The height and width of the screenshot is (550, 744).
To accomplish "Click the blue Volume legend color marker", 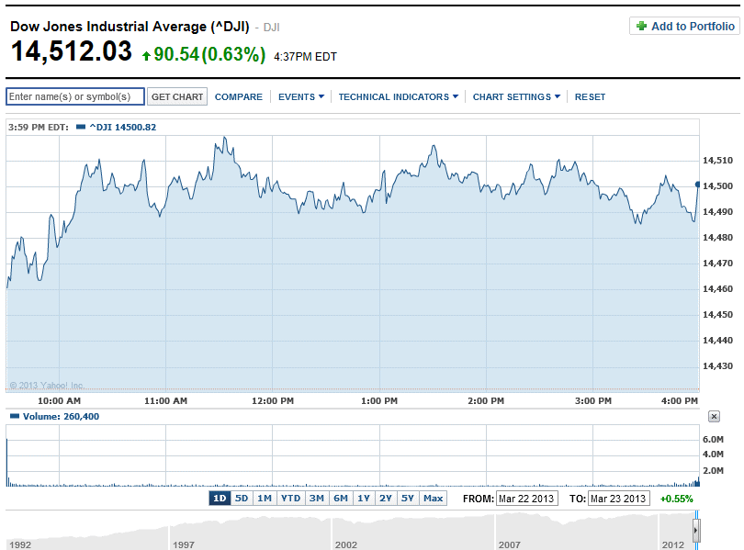I will [x=15, y=416].
